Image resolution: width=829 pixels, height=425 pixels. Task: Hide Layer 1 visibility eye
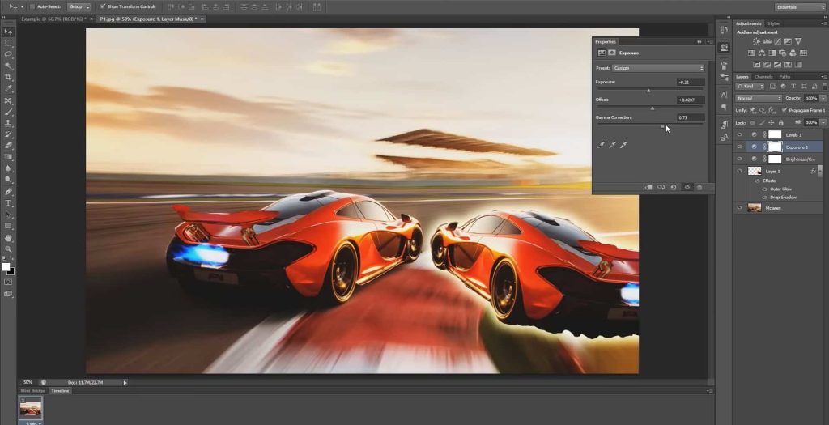point(740,172)
